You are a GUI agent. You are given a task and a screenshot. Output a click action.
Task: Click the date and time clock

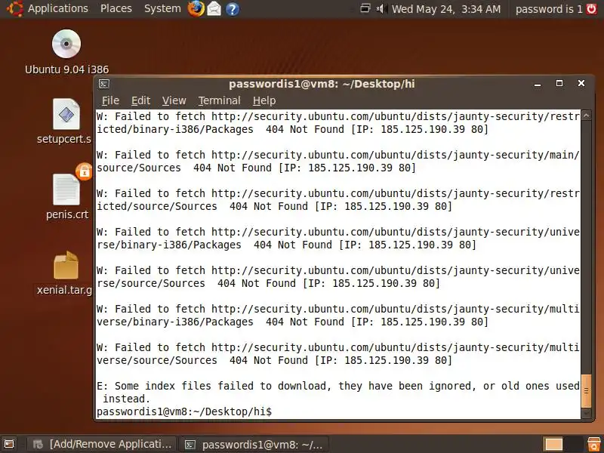point(446,9)
